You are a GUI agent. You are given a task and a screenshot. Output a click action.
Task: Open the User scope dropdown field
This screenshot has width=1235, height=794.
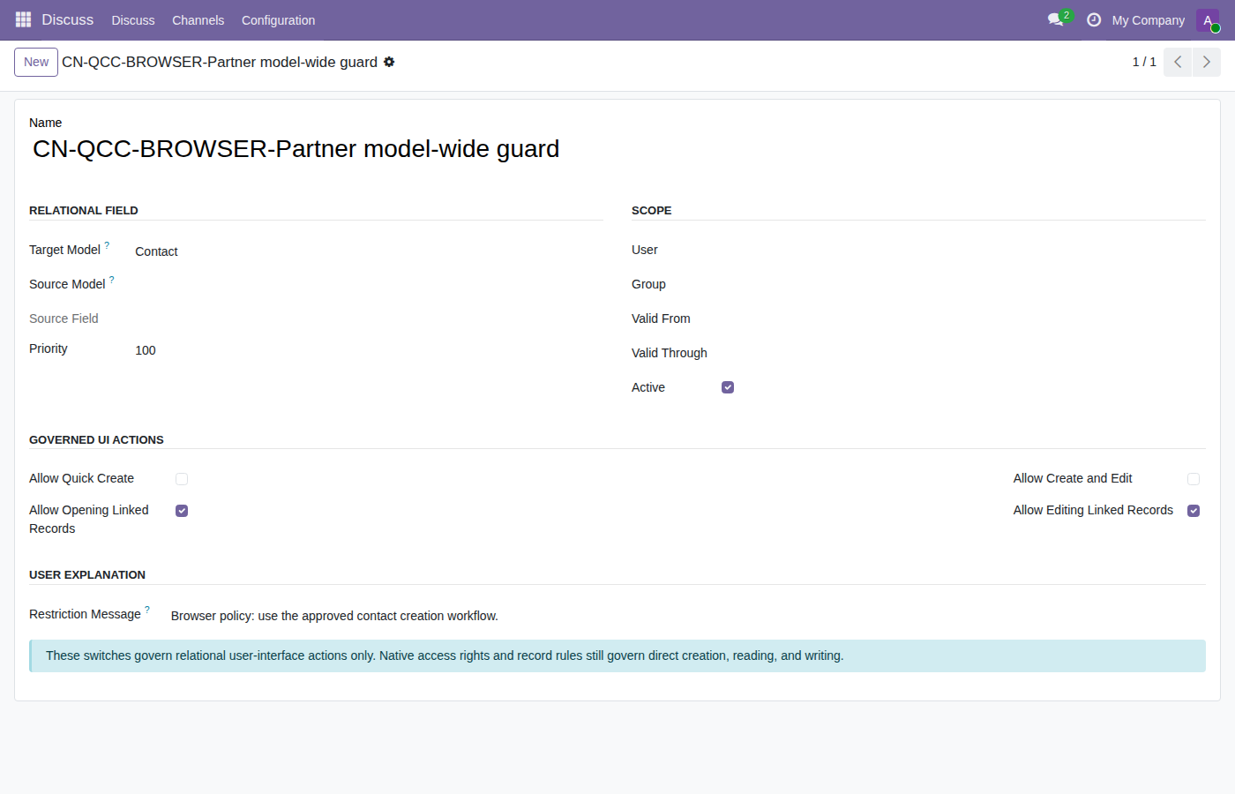point(963,251)
